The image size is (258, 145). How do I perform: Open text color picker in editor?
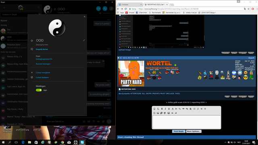click(173, 109)
